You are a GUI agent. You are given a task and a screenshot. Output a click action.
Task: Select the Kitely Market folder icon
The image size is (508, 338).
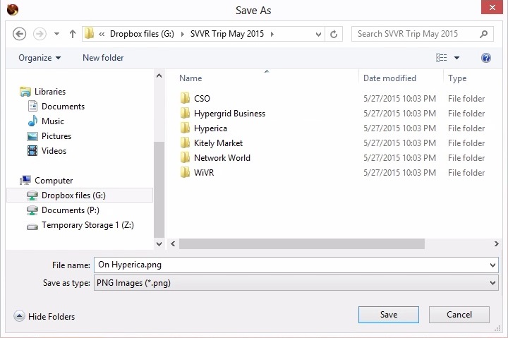coord(185,143)
